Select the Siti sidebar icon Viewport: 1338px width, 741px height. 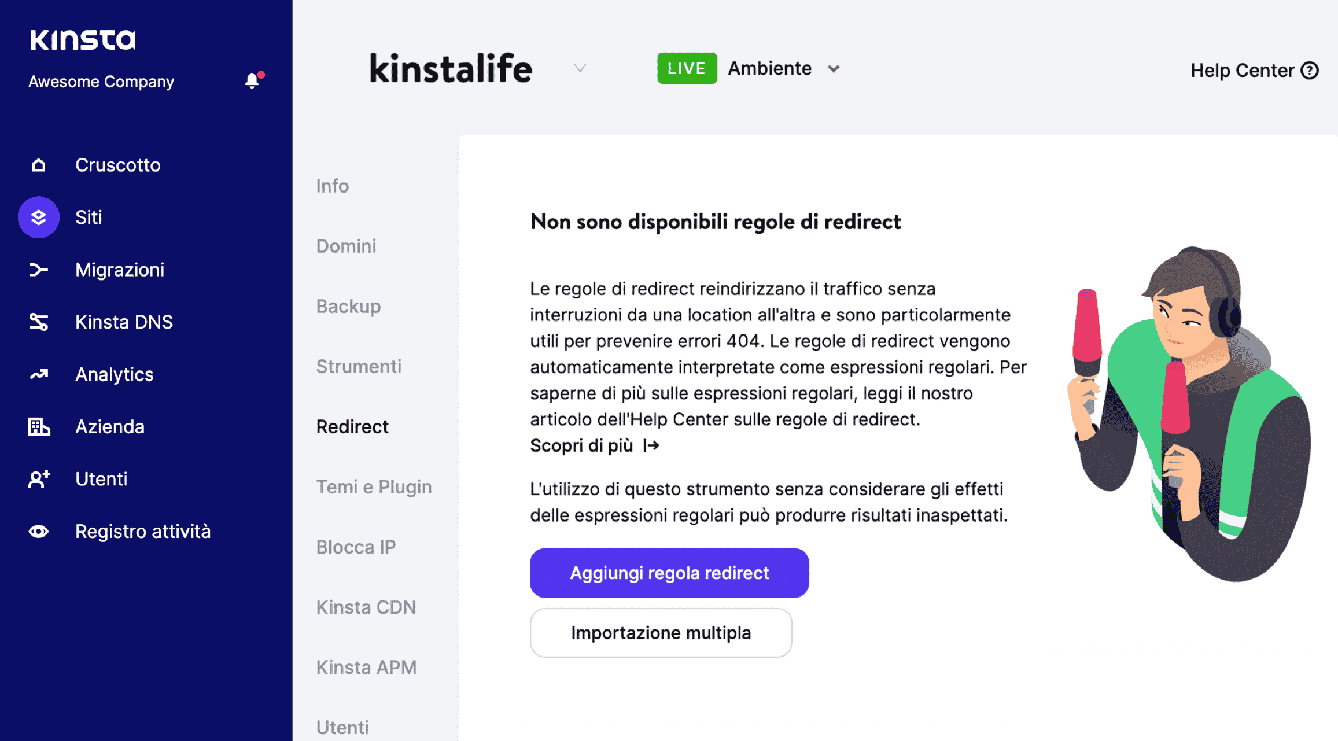[38, 217]
